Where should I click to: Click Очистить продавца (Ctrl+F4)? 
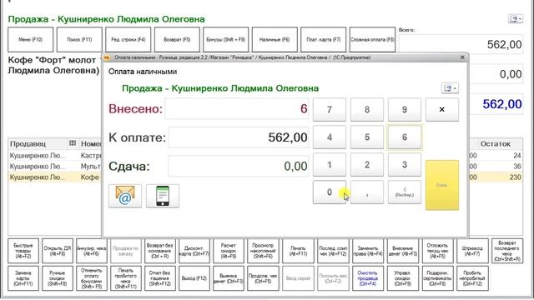pyautogui.click(x=368, y=278)
